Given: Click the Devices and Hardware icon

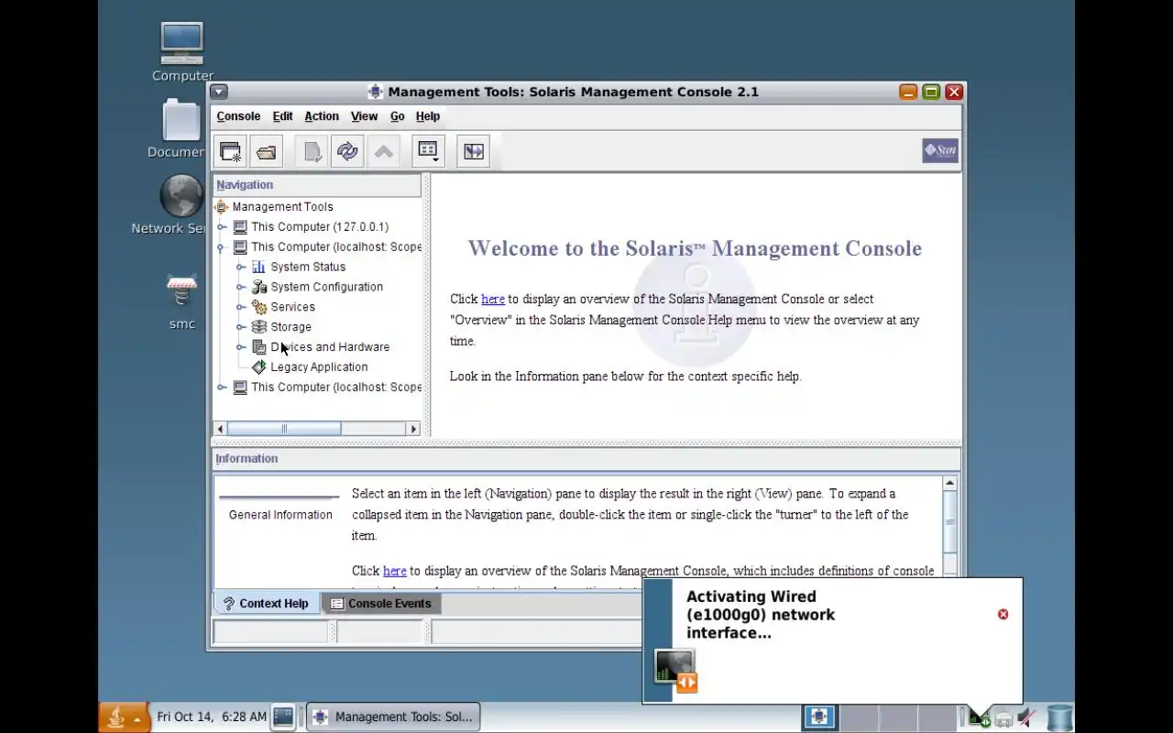Looking at the screenshot, I should (258, 347).
